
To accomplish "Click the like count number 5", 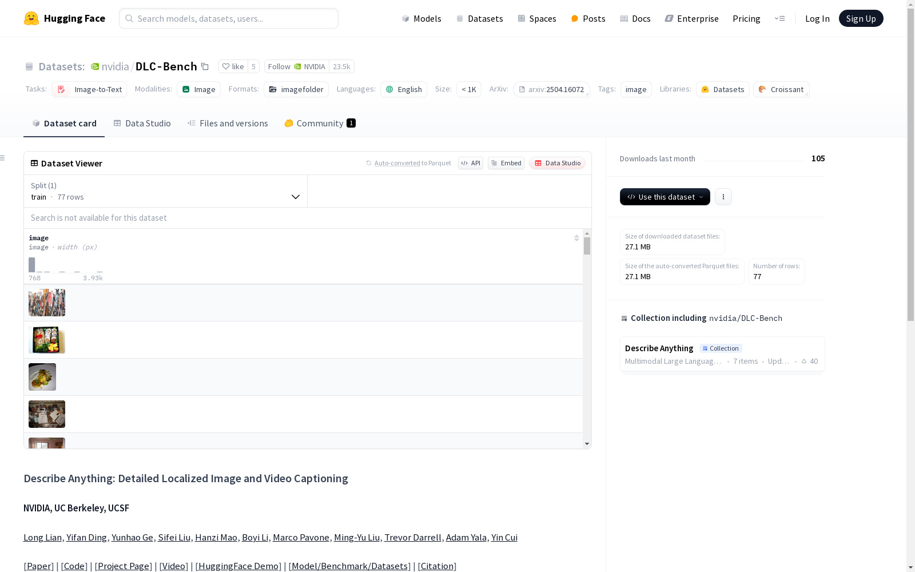I will pos(253,66).
